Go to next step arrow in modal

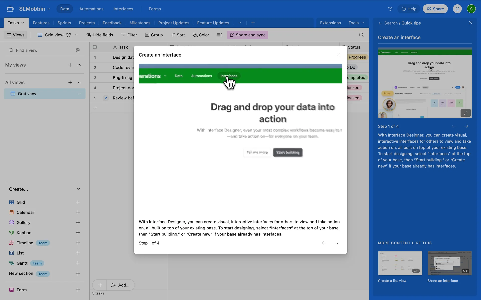tap(336, 243)
